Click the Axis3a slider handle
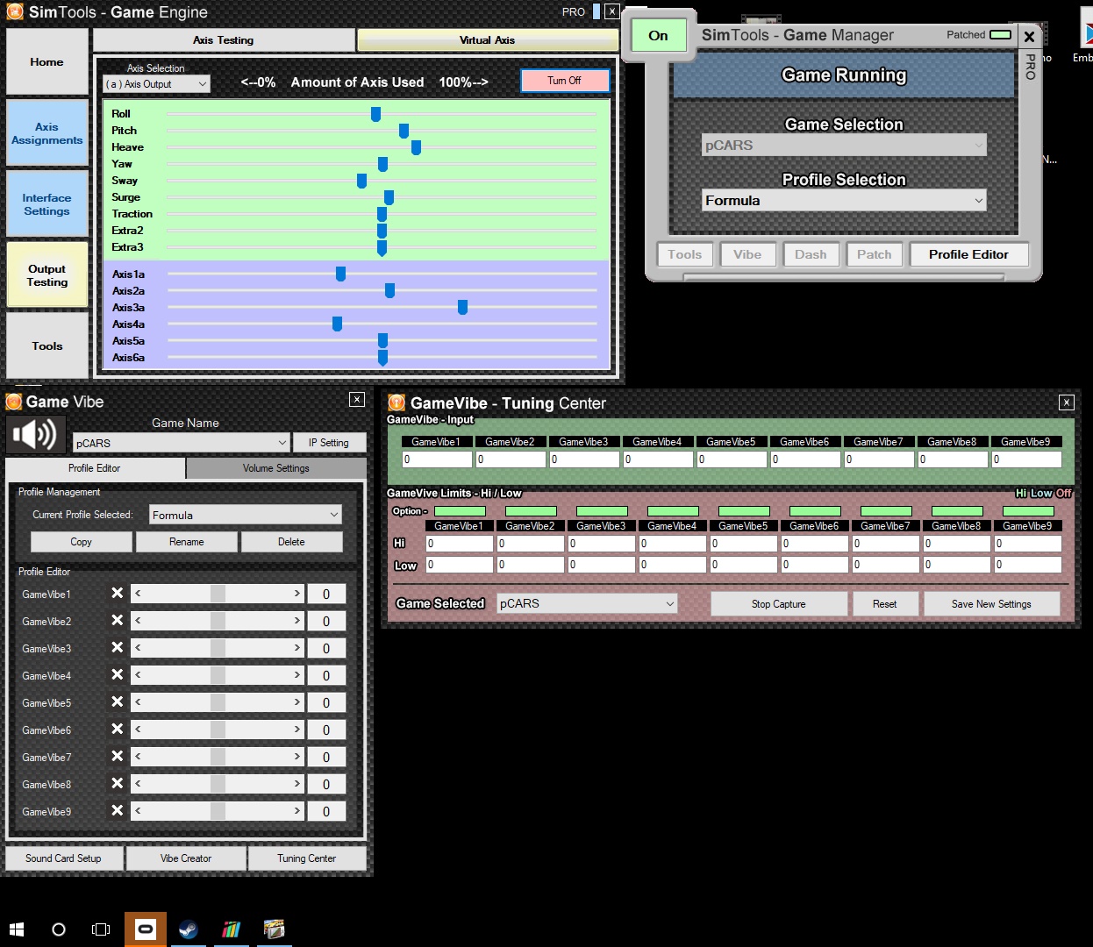 [x=462, y=307]
